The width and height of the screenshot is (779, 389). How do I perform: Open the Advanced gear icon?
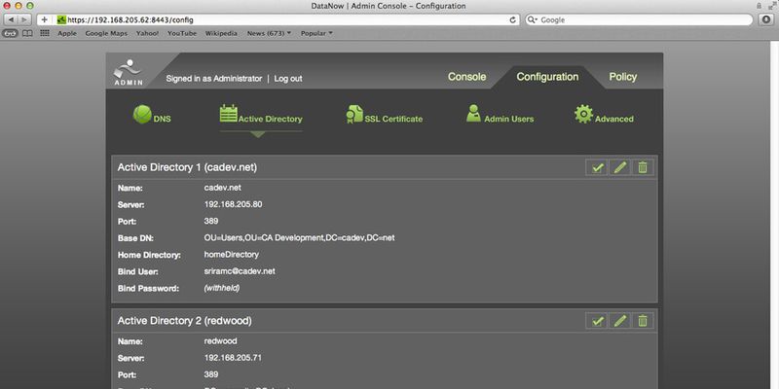583,114
